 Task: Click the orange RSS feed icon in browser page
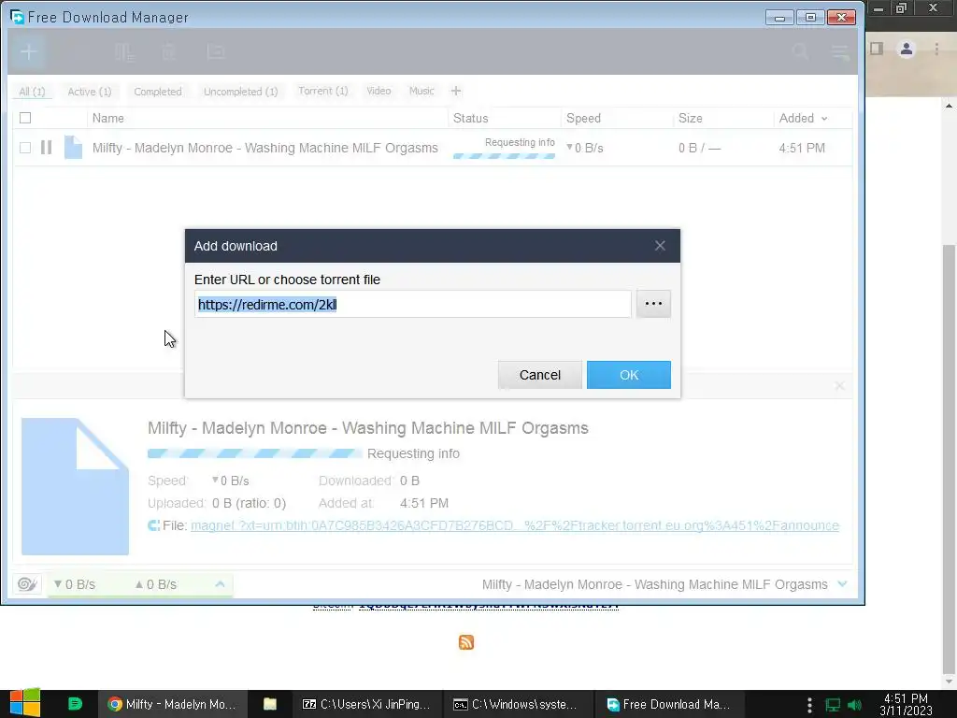pyautogui.click(x=466, y=642)
